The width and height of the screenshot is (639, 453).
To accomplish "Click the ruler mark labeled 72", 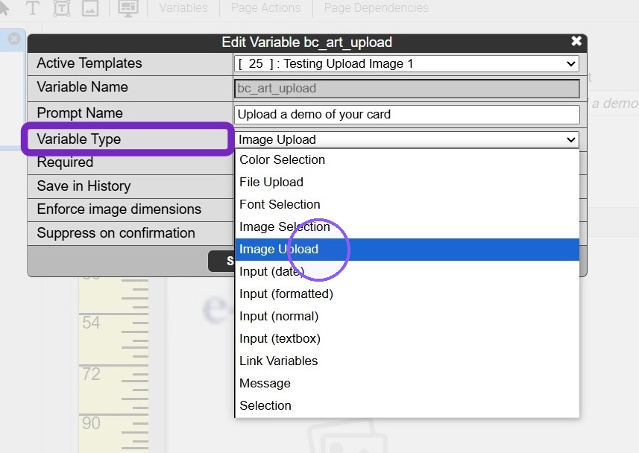I will [x=91, y=374].
